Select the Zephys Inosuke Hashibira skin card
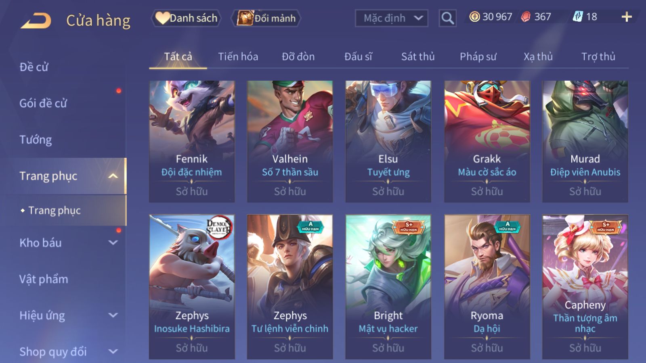Viewport: 646px width, 363px height. [192, 287]
